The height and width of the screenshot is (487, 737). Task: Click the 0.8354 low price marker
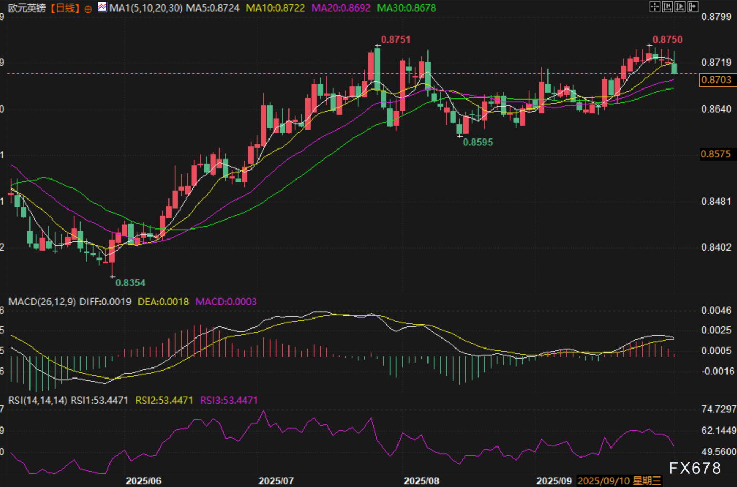(130, 283)
